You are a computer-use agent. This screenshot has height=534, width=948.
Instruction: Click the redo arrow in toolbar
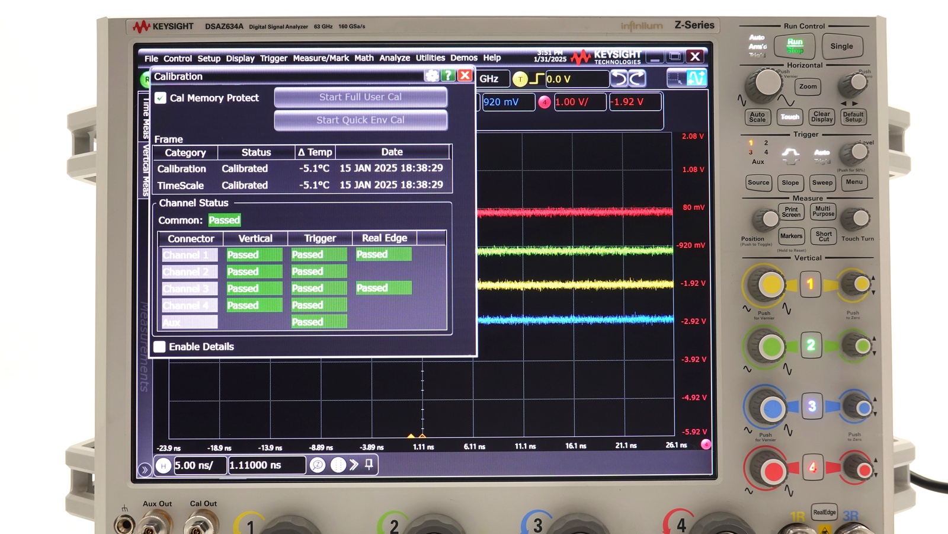coord(637,79)
